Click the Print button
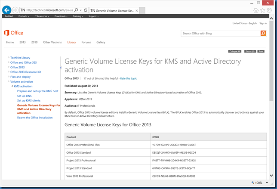This screenshot has width=277, height=189. (x=262, y=51)
